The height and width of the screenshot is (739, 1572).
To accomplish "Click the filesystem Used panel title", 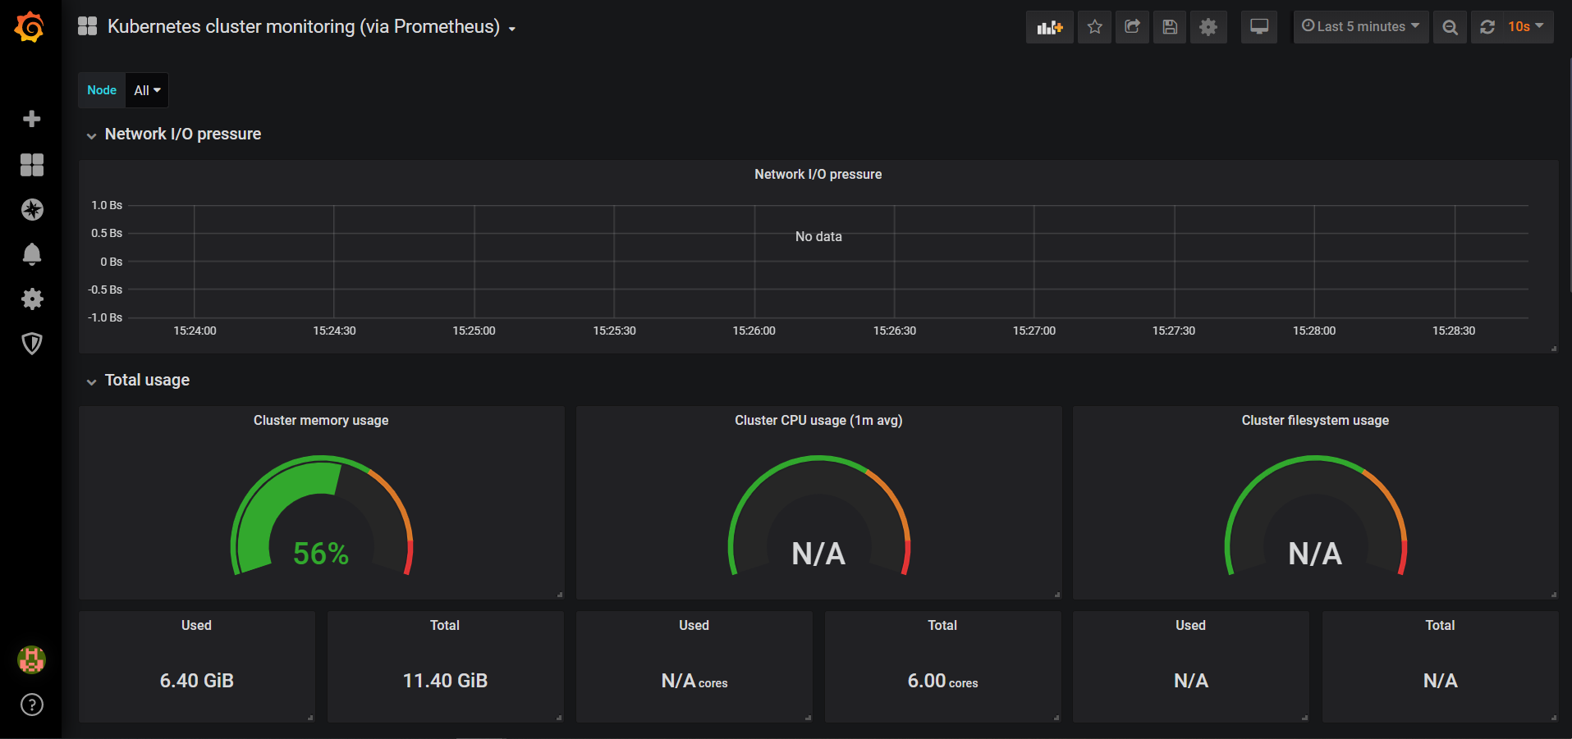I will tap(1190, 625).
